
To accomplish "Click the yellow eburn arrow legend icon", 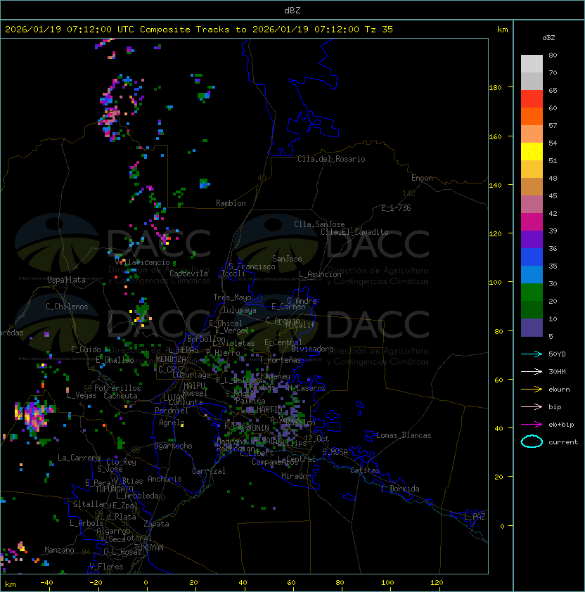I will click(532, 390).
